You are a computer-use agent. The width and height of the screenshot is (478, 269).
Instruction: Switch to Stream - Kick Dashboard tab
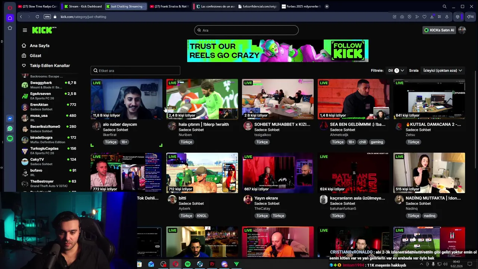pos(83,6)
